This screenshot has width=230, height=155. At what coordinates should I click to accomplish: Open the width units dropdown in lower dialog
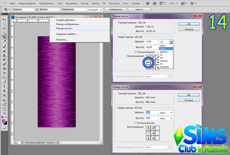[x=166, y=113]
